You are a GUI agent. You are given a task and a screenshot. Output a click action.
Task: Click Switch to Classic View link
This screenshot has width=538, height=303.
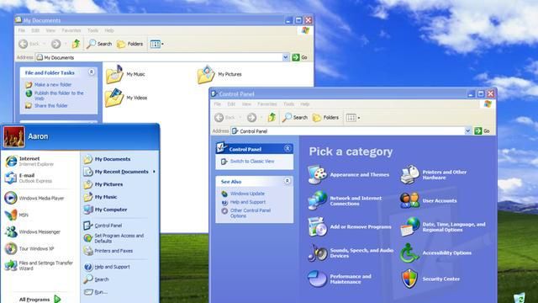click(x=252, y=161)
